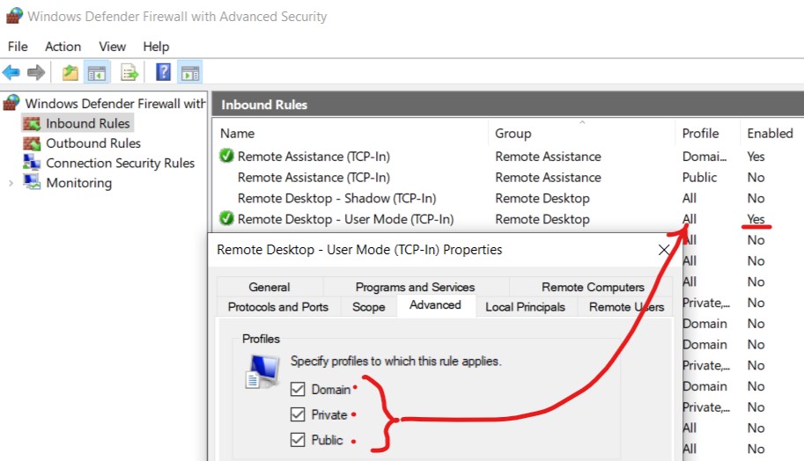Click green check icon of Remote Assistance rule
The width and height of the screenshot is (804, 461).
click(226, 156)
